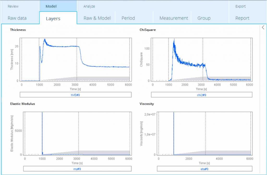Viewport: 267px width, 175px height.
Task: Open the Period tab
Action: tap(128, 18)
